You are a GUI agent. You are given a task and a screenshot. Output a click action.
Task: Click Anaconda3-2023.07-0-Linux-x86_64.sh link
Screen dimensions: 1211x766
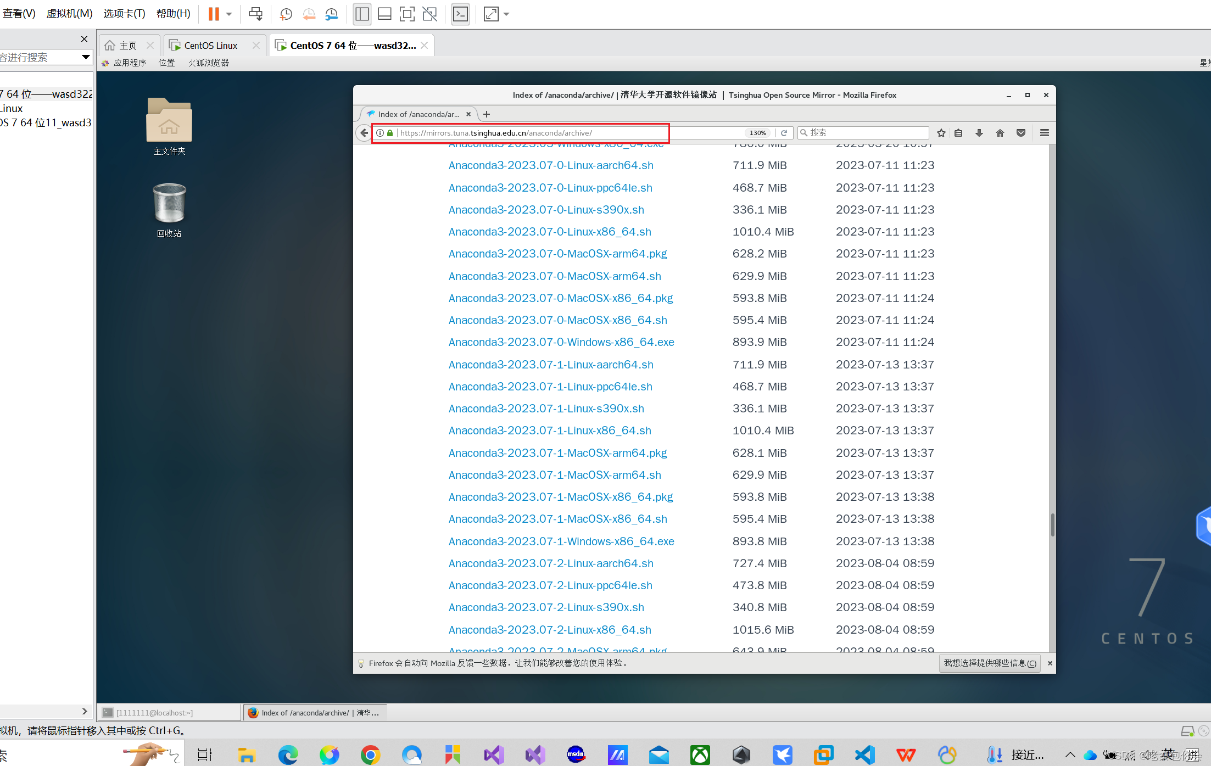coord(550,232)
